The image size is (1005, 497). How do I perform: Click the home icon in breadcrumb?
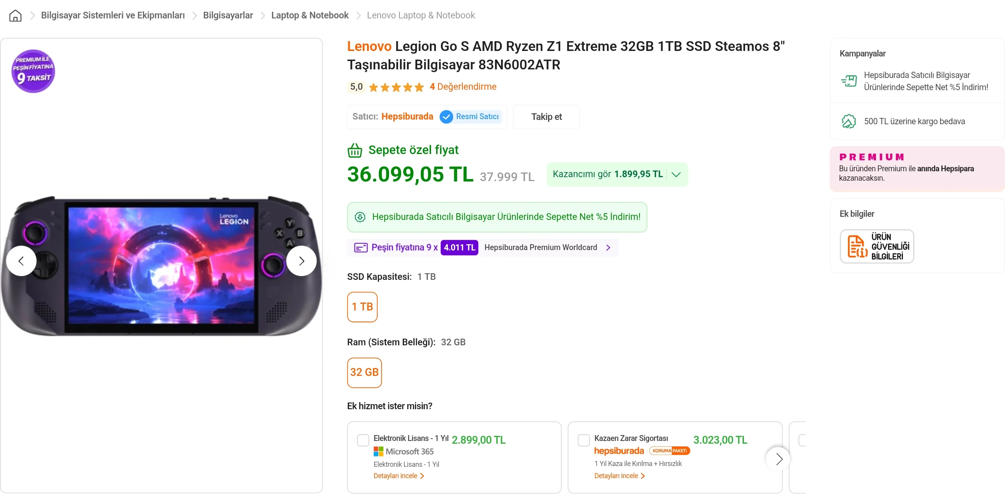[x=15, y=16]
